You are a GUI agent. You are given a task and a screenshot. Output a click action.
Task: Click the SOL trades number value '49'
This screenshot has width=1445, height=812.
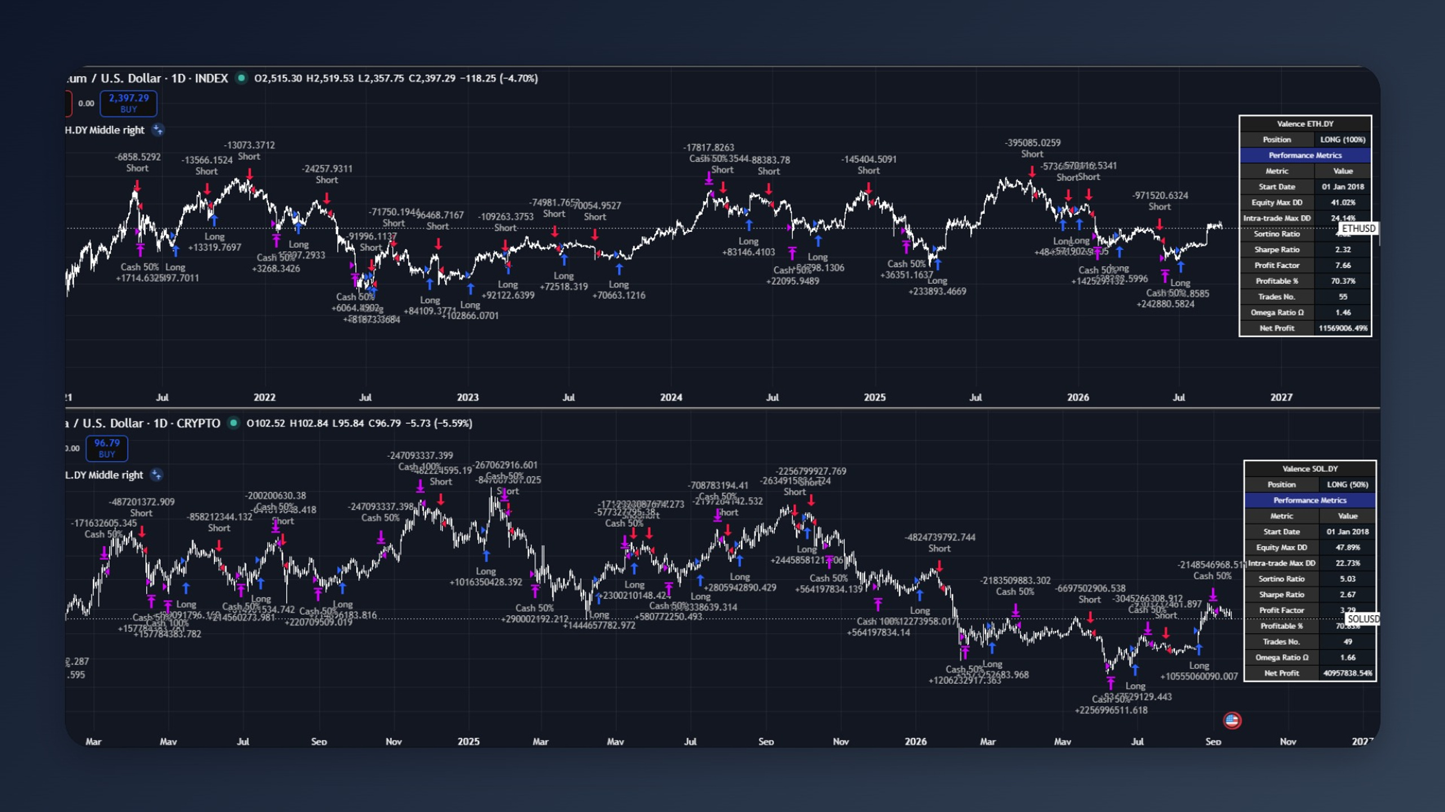(1347, 642)
